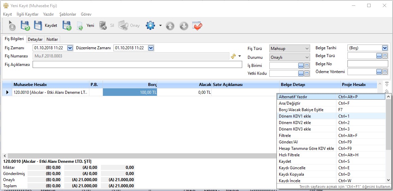Switch to the Detaylar tab
Screen dimensions: 393x191
pyautogui.click(x=35, y=39)
